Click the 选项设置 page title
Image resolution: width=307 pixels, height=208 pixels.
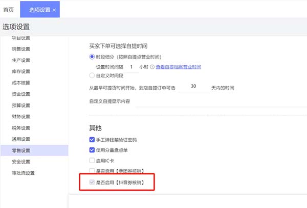[x=16, y=27]
